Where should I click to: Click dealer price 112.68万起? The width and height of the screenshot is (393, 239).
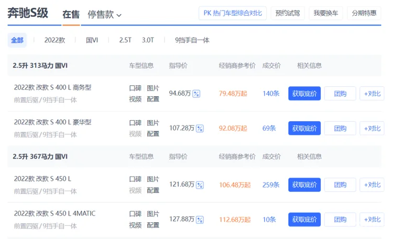235,220
